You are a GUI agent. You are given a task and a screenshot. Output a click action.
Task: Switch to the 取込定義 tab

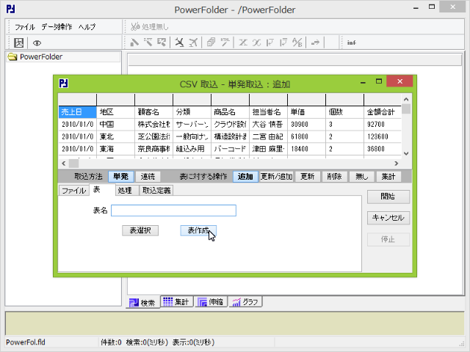pos(156,191)
